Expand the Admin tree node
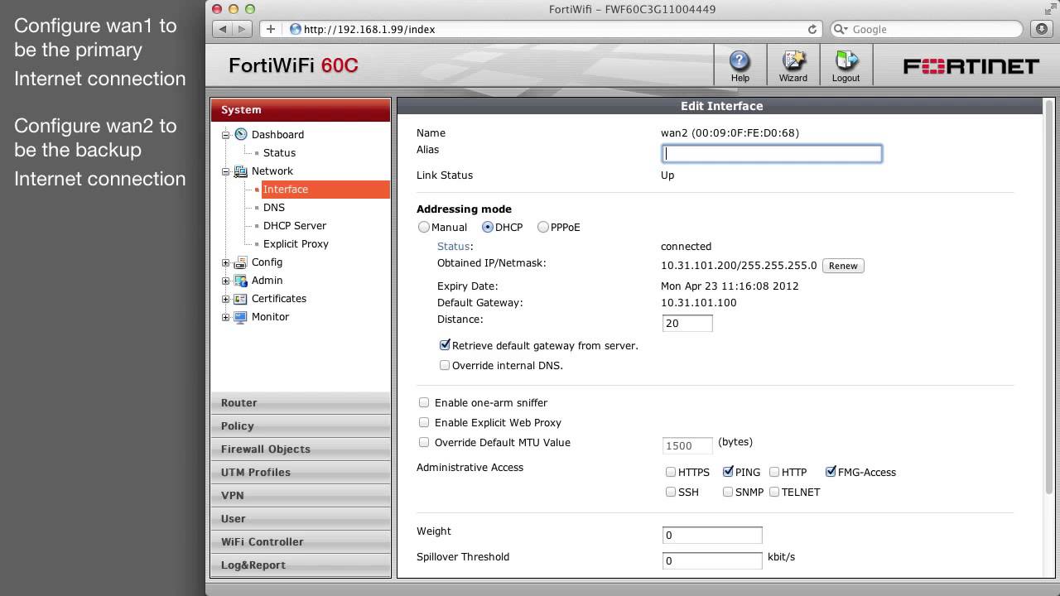 pos(225,281)
